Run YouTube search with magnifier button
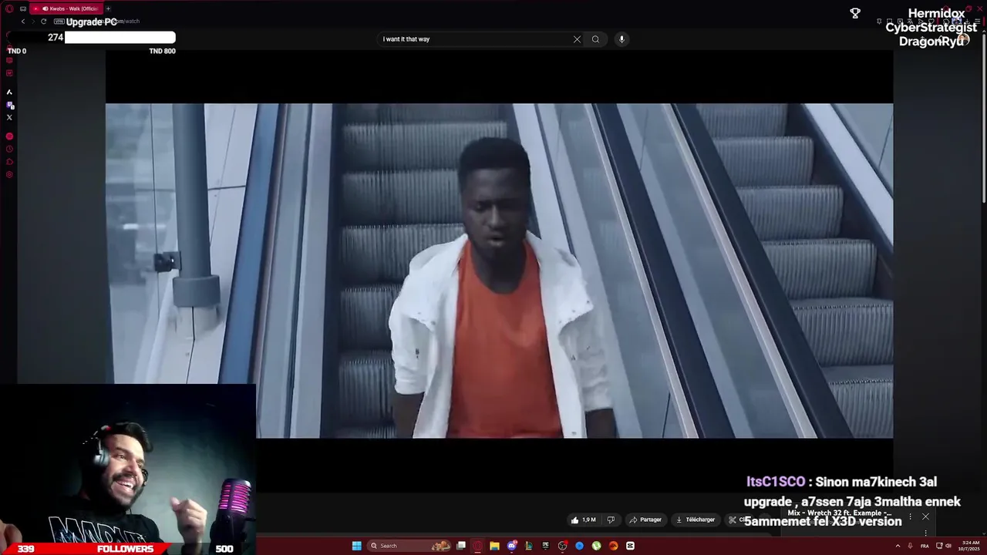Screen dimensions: 987x555 pyautogui.click(x=595, y=39)
